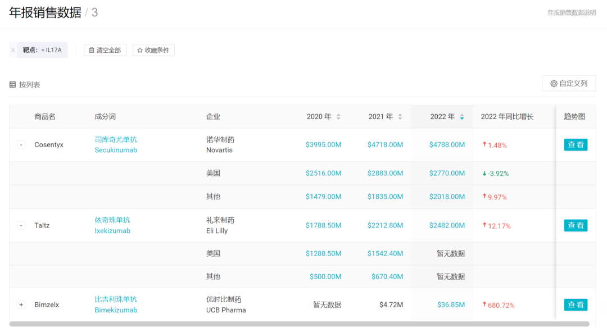This screenshot has width=607, height=332.
Task: Remove the IL17A target filter tag
Action: [x=13, y=50]
